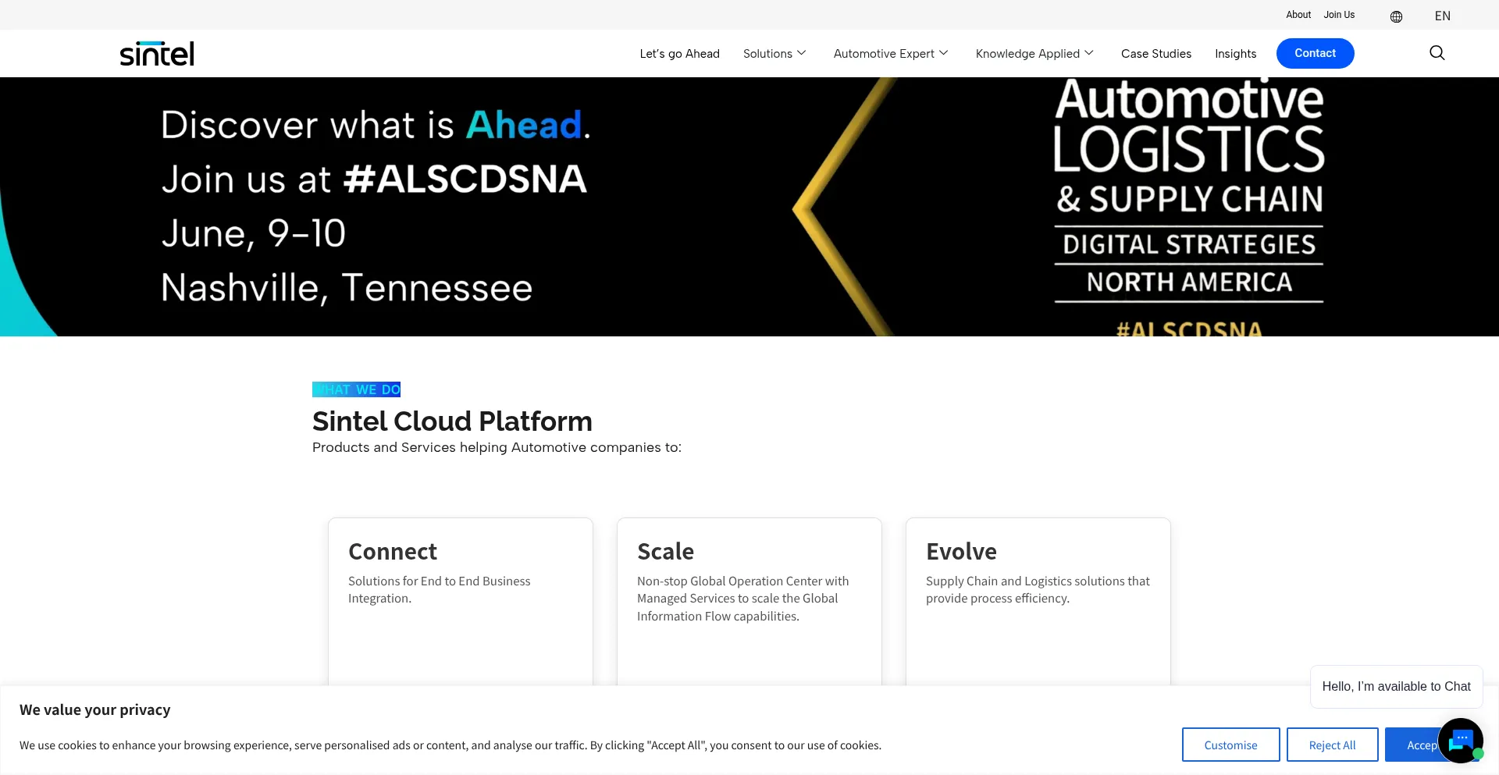Image resolution: width=1499 pixels, height=775 pixels.
Task: Go to Case Studies page
Action: coord(1155,54)
